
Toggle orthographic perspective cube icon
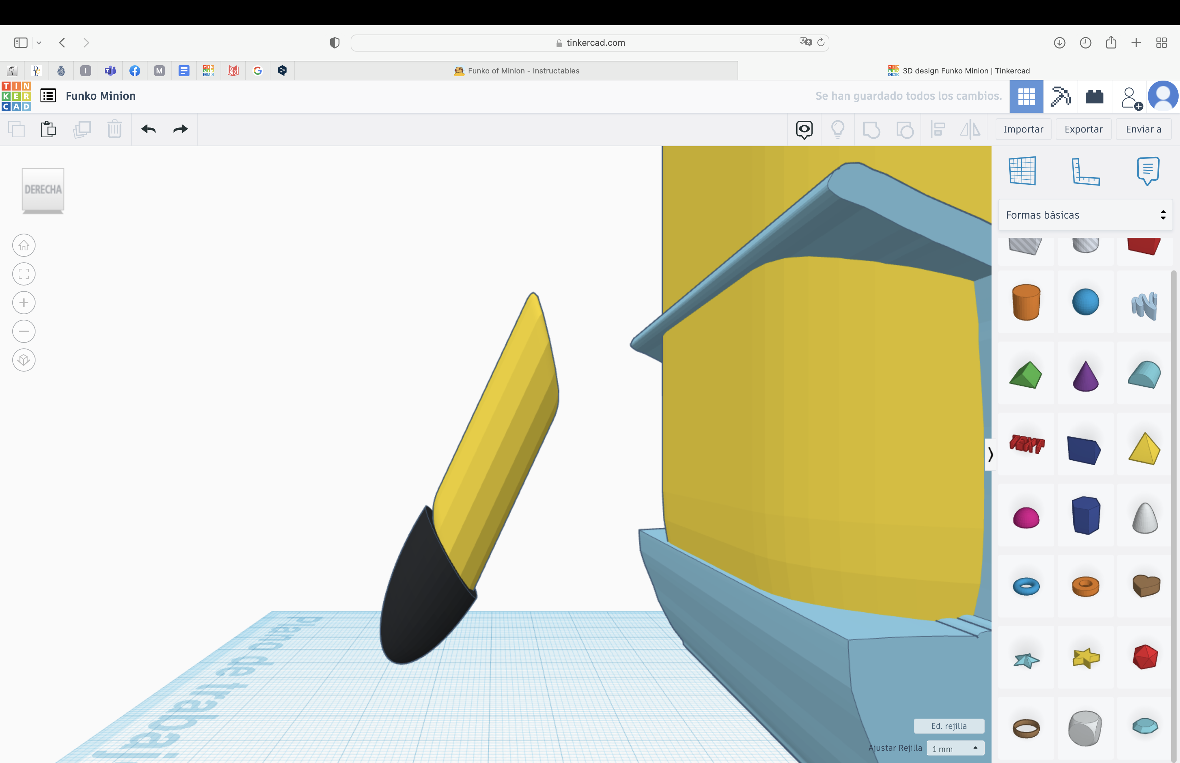pyautogui.click(x=24, y=360)
